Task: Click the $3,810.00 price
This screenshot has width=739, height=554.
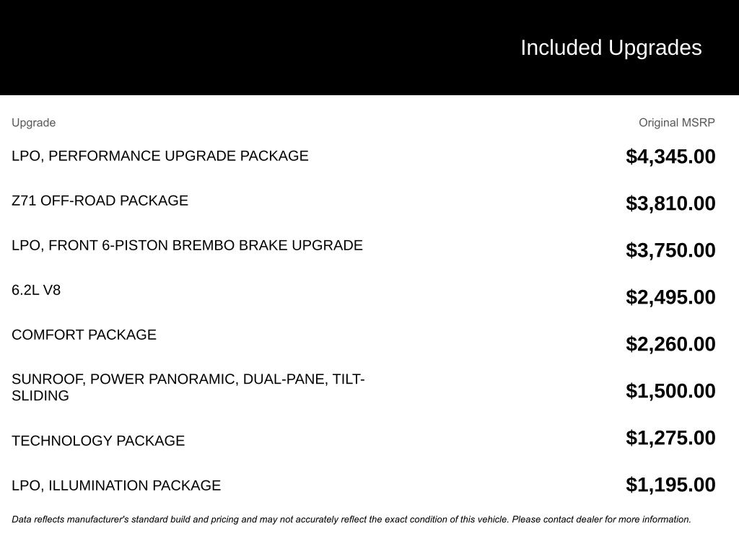Action: (670, 203)
